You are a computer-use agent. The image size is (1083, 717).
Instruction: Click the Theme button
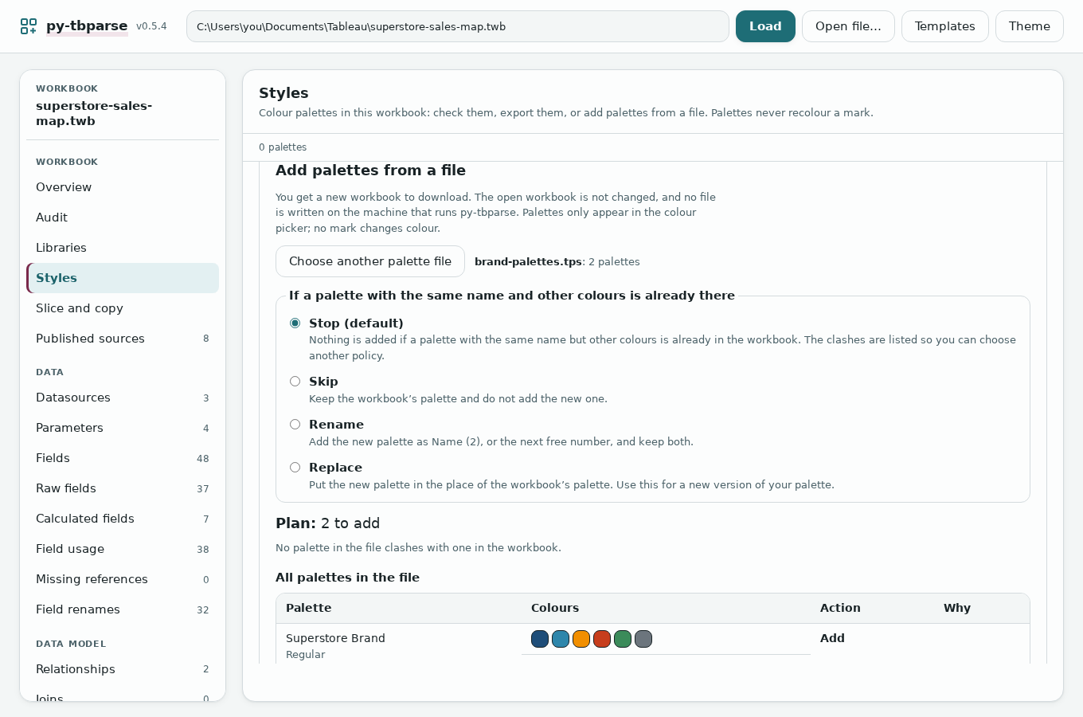click(x=1029, y=26)
